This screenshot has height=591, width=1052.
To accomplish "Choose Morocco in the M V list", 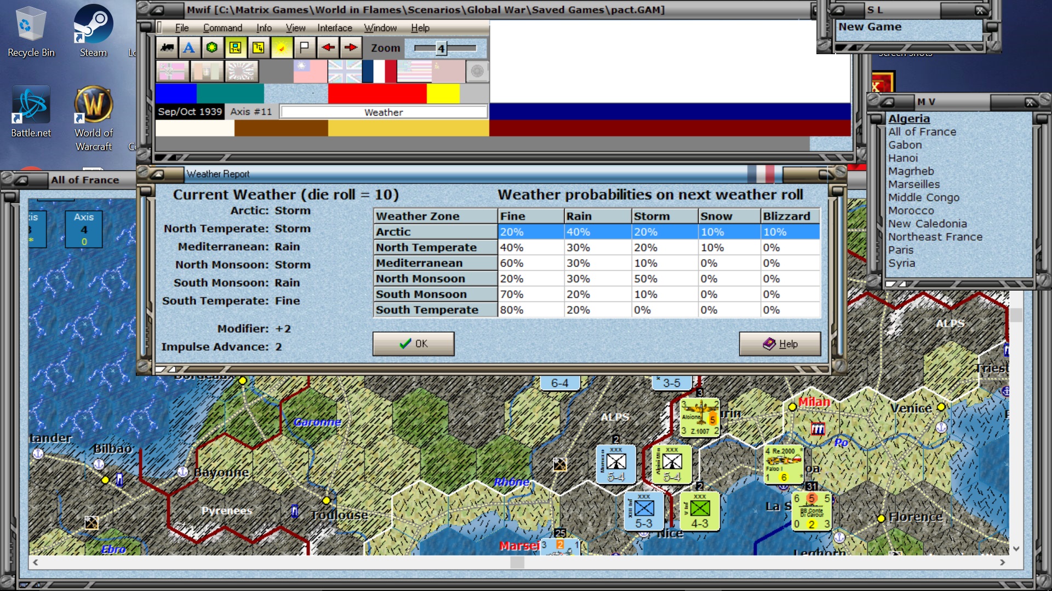I will (911, 211).
